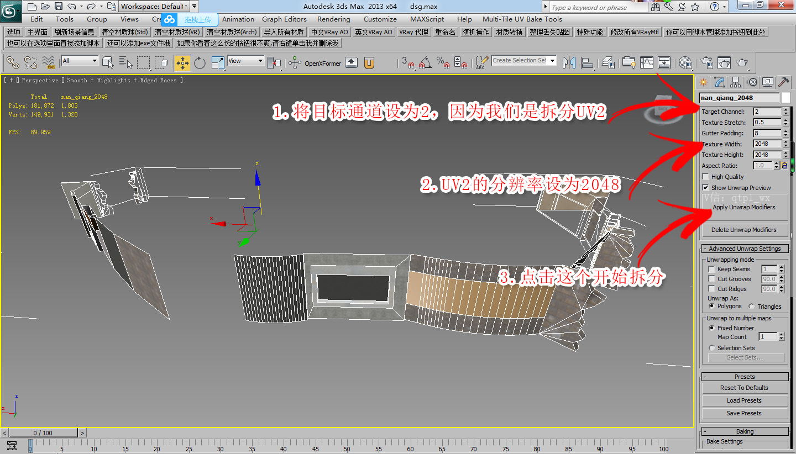Enable the High Quality checkbox
Screen dimensions: 796x454
tap(705, 176)
